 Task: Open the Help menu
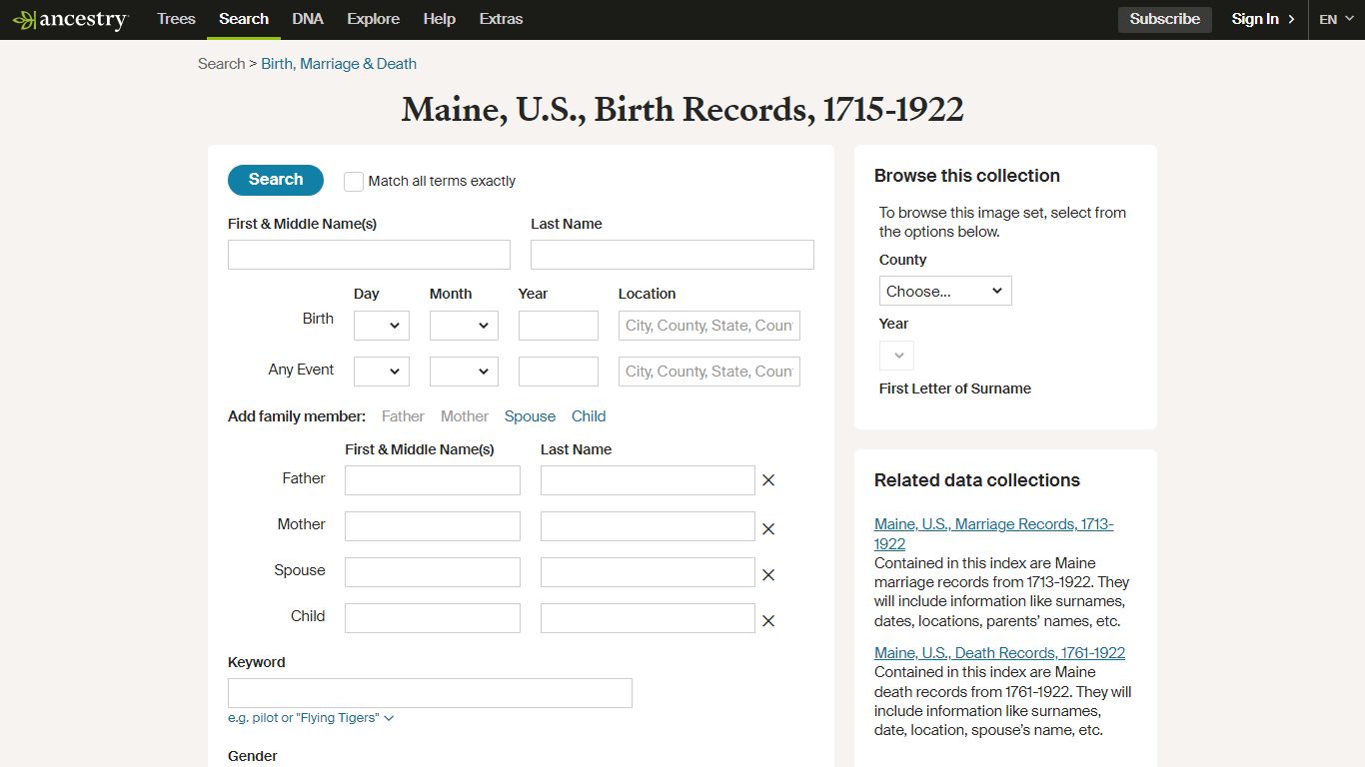tap(439, 19)
